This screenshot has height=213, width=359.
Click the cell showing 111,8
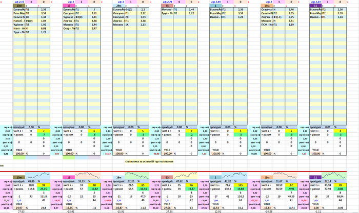click(x=44, y=197)
